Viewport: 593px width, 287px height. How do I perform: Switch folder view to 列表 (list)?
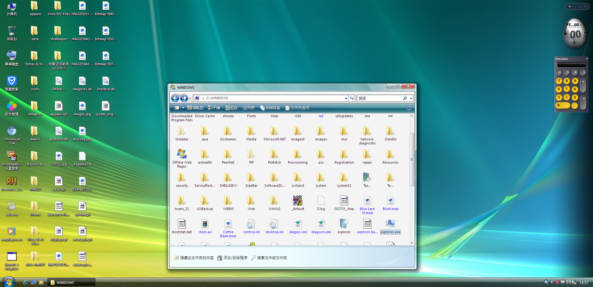[249, 108]
